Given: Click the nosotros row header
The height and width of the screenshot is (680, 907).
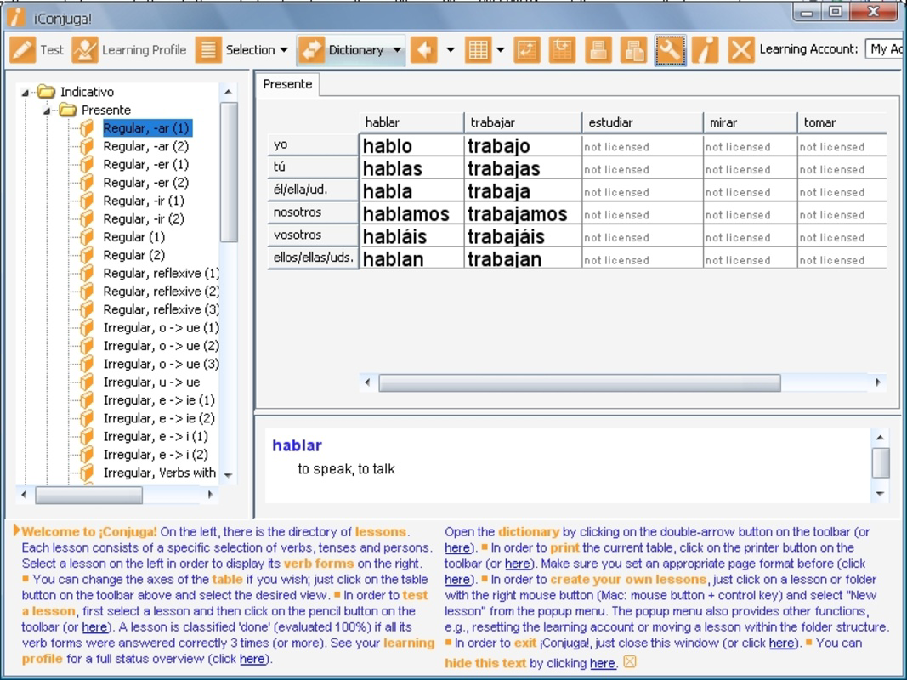Looking at the screenshot, I should coord(313,212).
